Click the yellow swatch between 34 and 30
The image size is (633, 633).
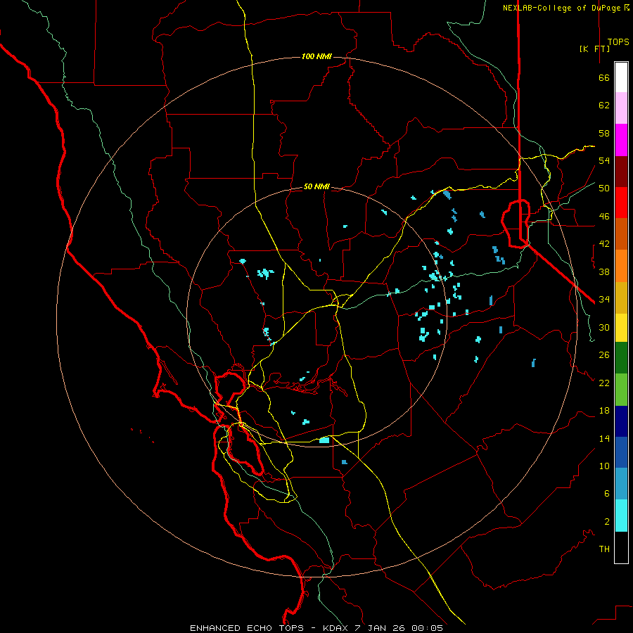coord(621,327)
